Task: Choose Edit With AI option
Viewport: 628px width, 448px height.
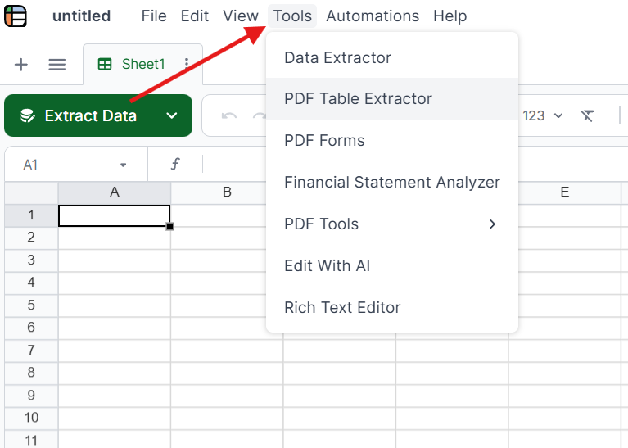Action: 391,265
